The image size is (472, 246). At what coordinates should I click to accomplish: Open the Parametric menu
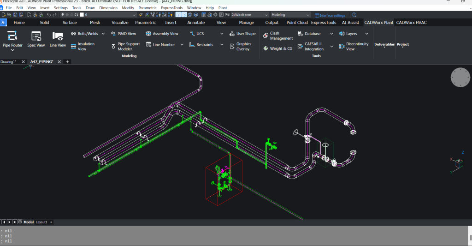pos(147,8)
